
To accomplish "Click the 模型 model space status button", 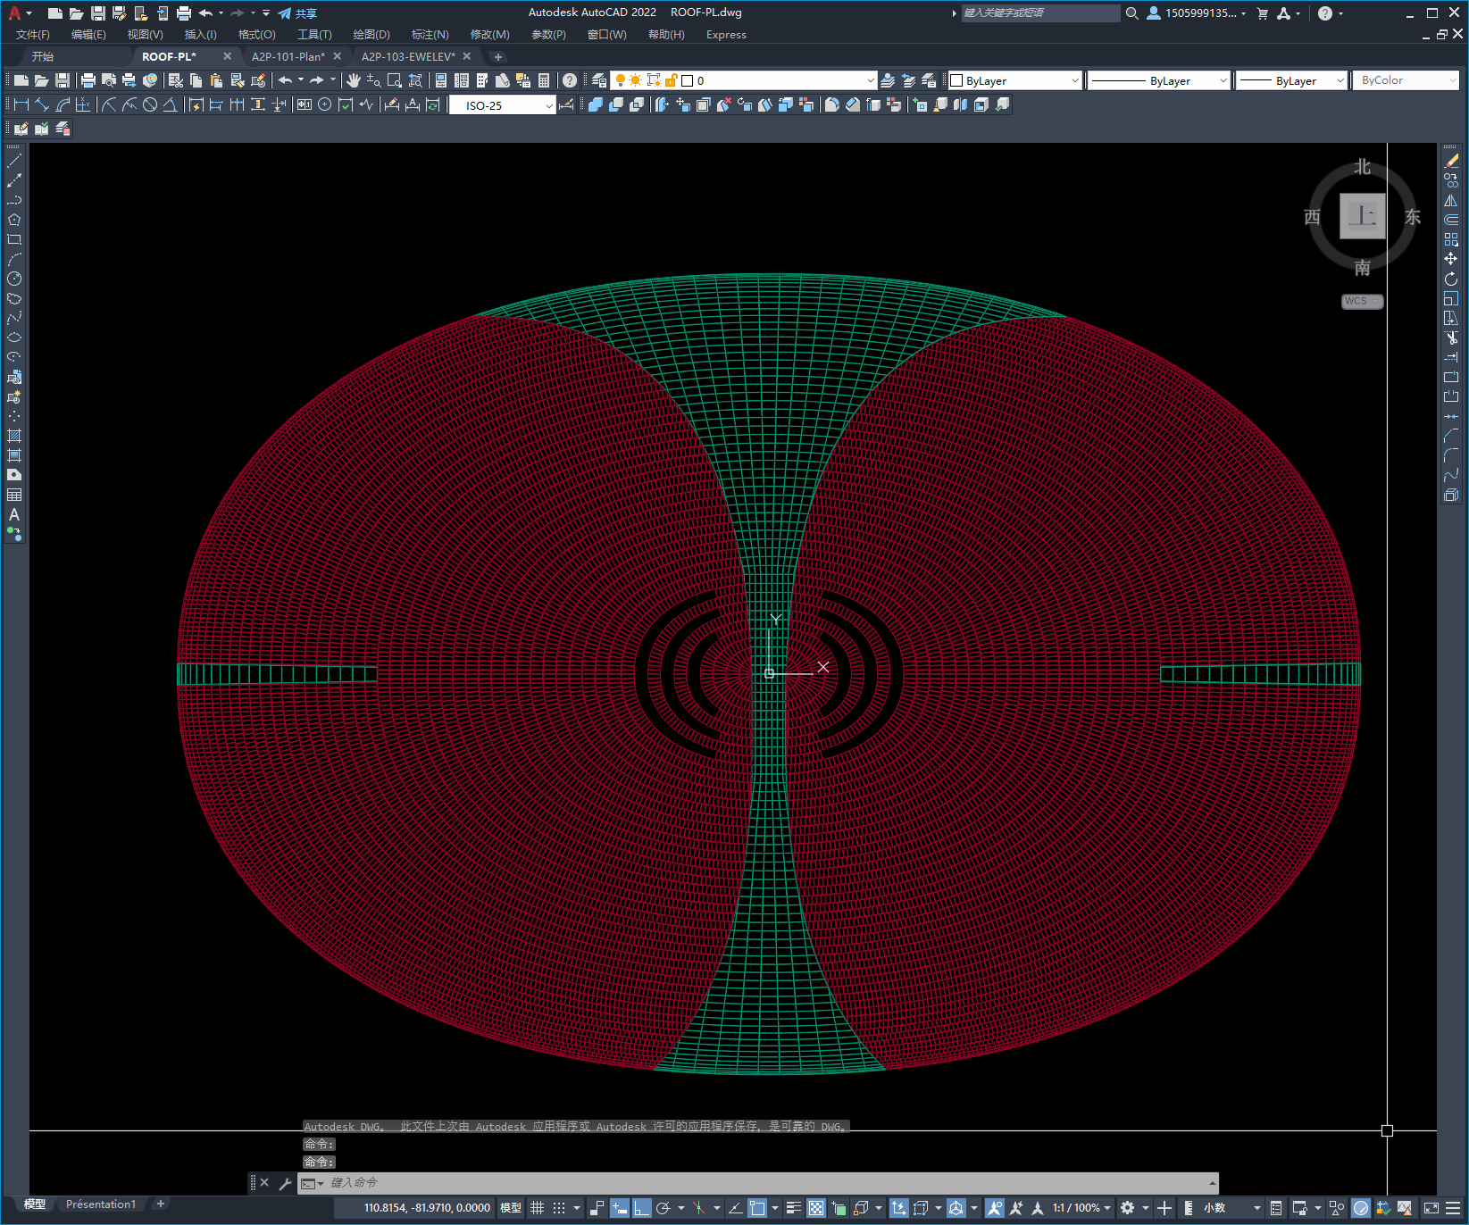I will (x=511, y=1208).
